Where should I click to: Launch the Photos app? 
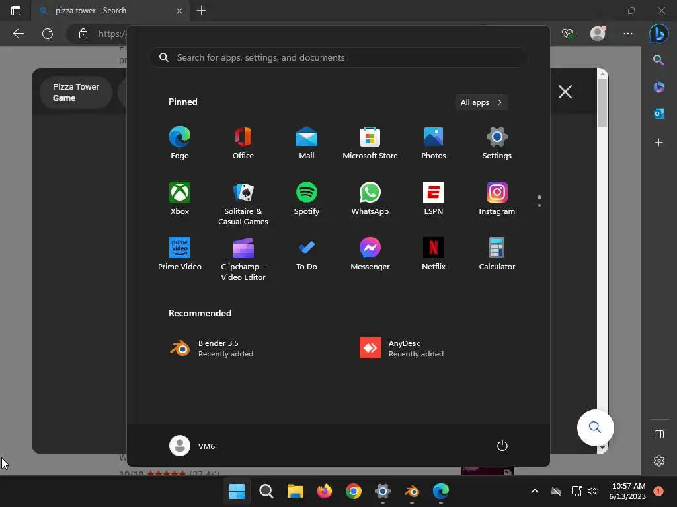point(434,143)
